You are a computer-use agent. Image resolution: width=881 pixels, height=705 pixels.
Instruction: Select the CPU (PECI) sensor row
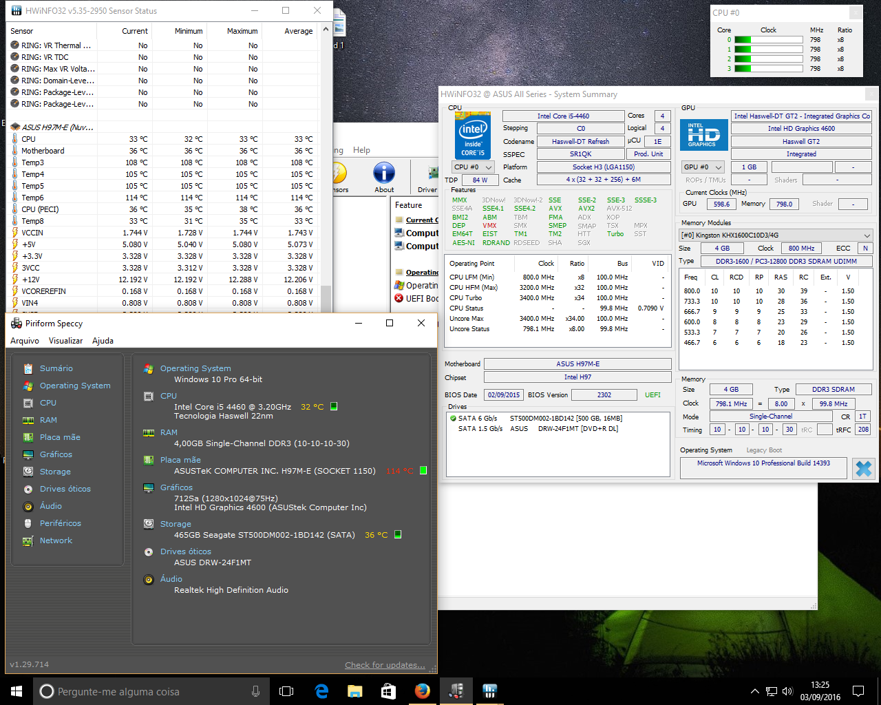(x=163, y=209)
